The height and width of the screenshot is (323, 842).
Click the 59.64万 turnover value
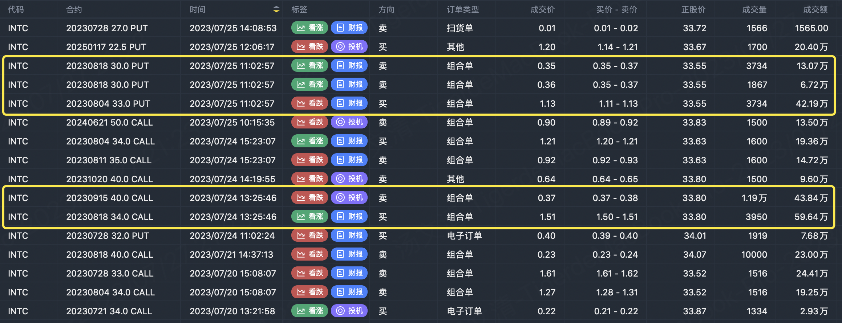point(811,217)
